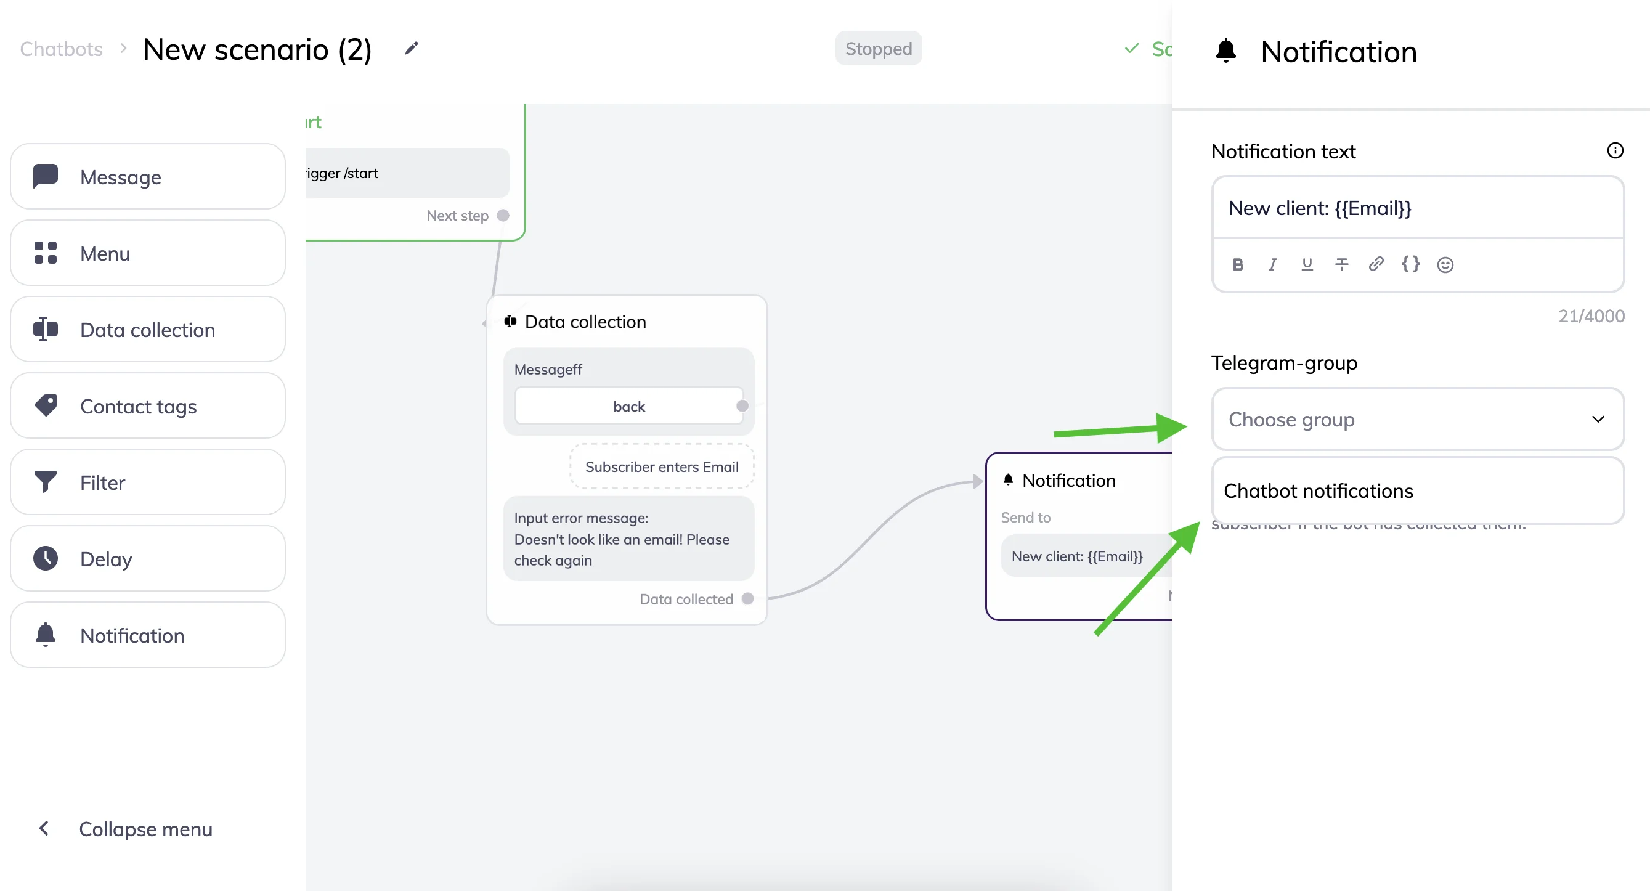This screenshot has width=1650, height=891.
Task: Click the trigger /start element
Action: pyautogui.click(x=407, y=173)
